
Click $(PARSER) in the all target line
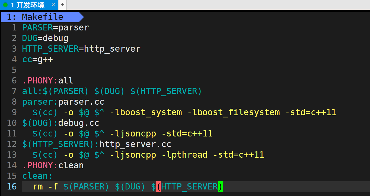coord(66,91)
